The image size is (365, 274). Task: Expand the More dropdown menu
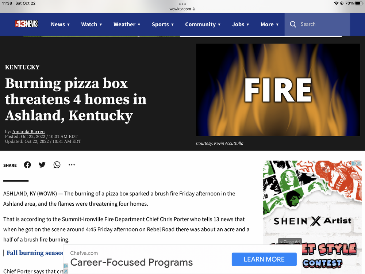tap(270, 24)
